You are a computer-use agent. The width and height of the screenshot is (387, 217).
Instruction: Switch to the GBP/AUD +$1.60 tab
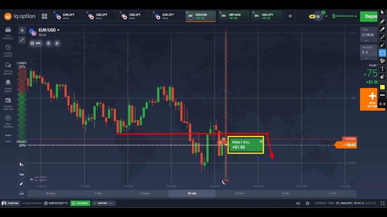(x=234, y=16)
